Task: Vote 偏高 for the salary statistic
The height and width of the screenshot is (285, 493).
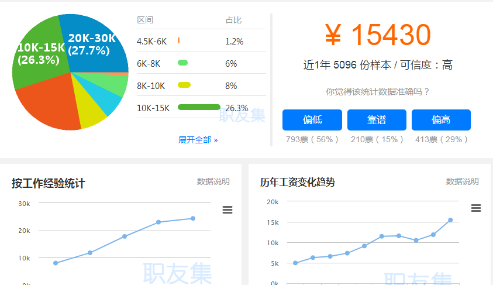Action: tap(441, 120)
